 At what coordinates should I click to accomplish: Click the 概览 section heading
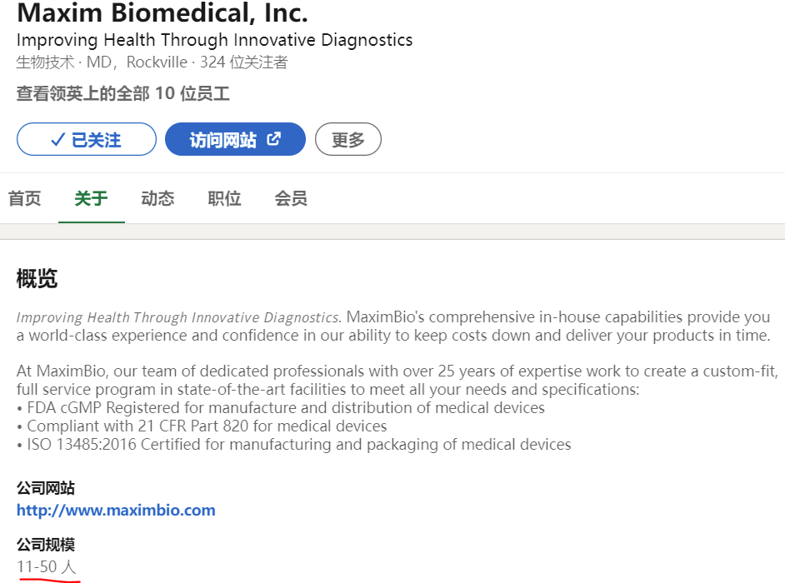(37, 278)
